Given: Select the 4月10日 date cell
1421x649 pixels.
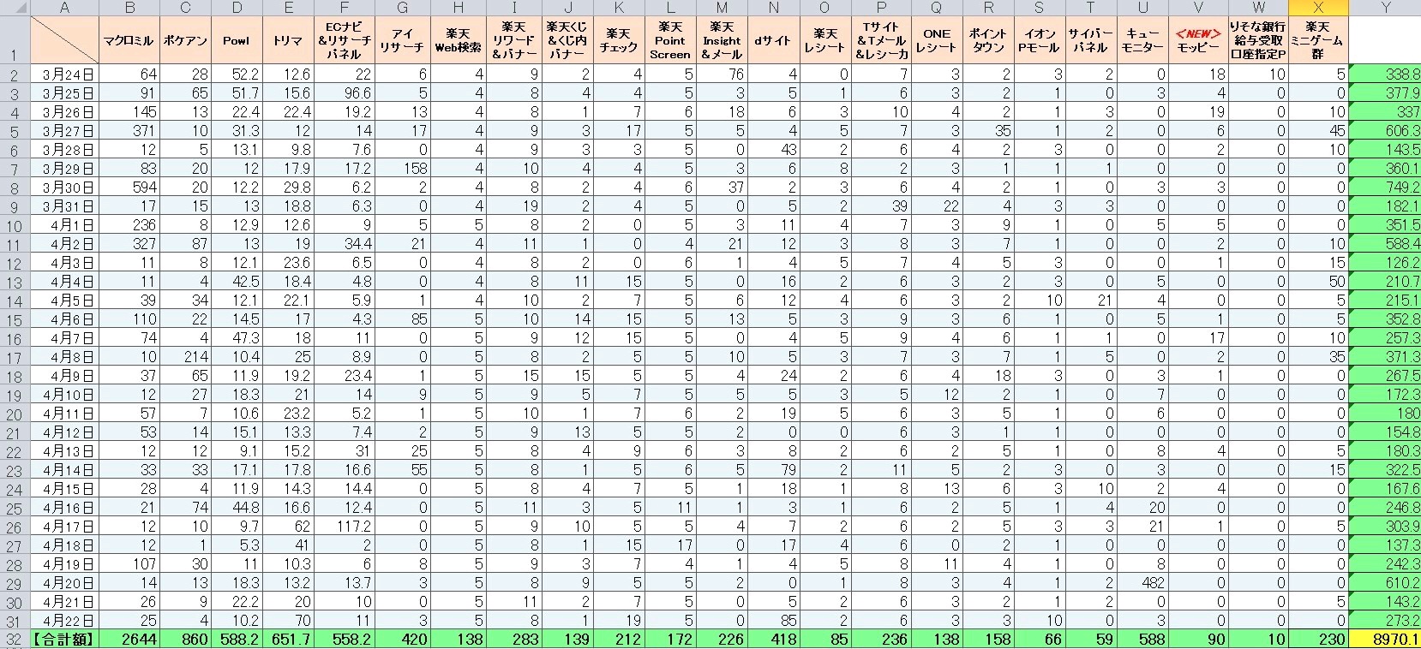Looking at the screenshot, I should click(x=64, y=395).
